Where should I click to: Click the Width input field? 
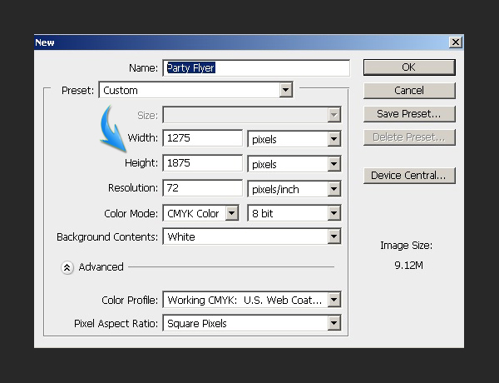tap(202, 139)
